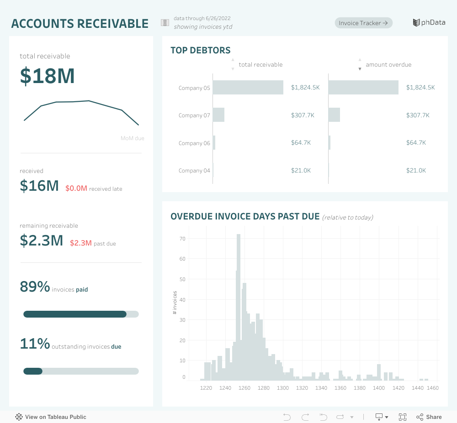Sort amount overdue ascending with up arrow
Image resolution: width=457 pixels, height=423 pixels.
point(360,60)
